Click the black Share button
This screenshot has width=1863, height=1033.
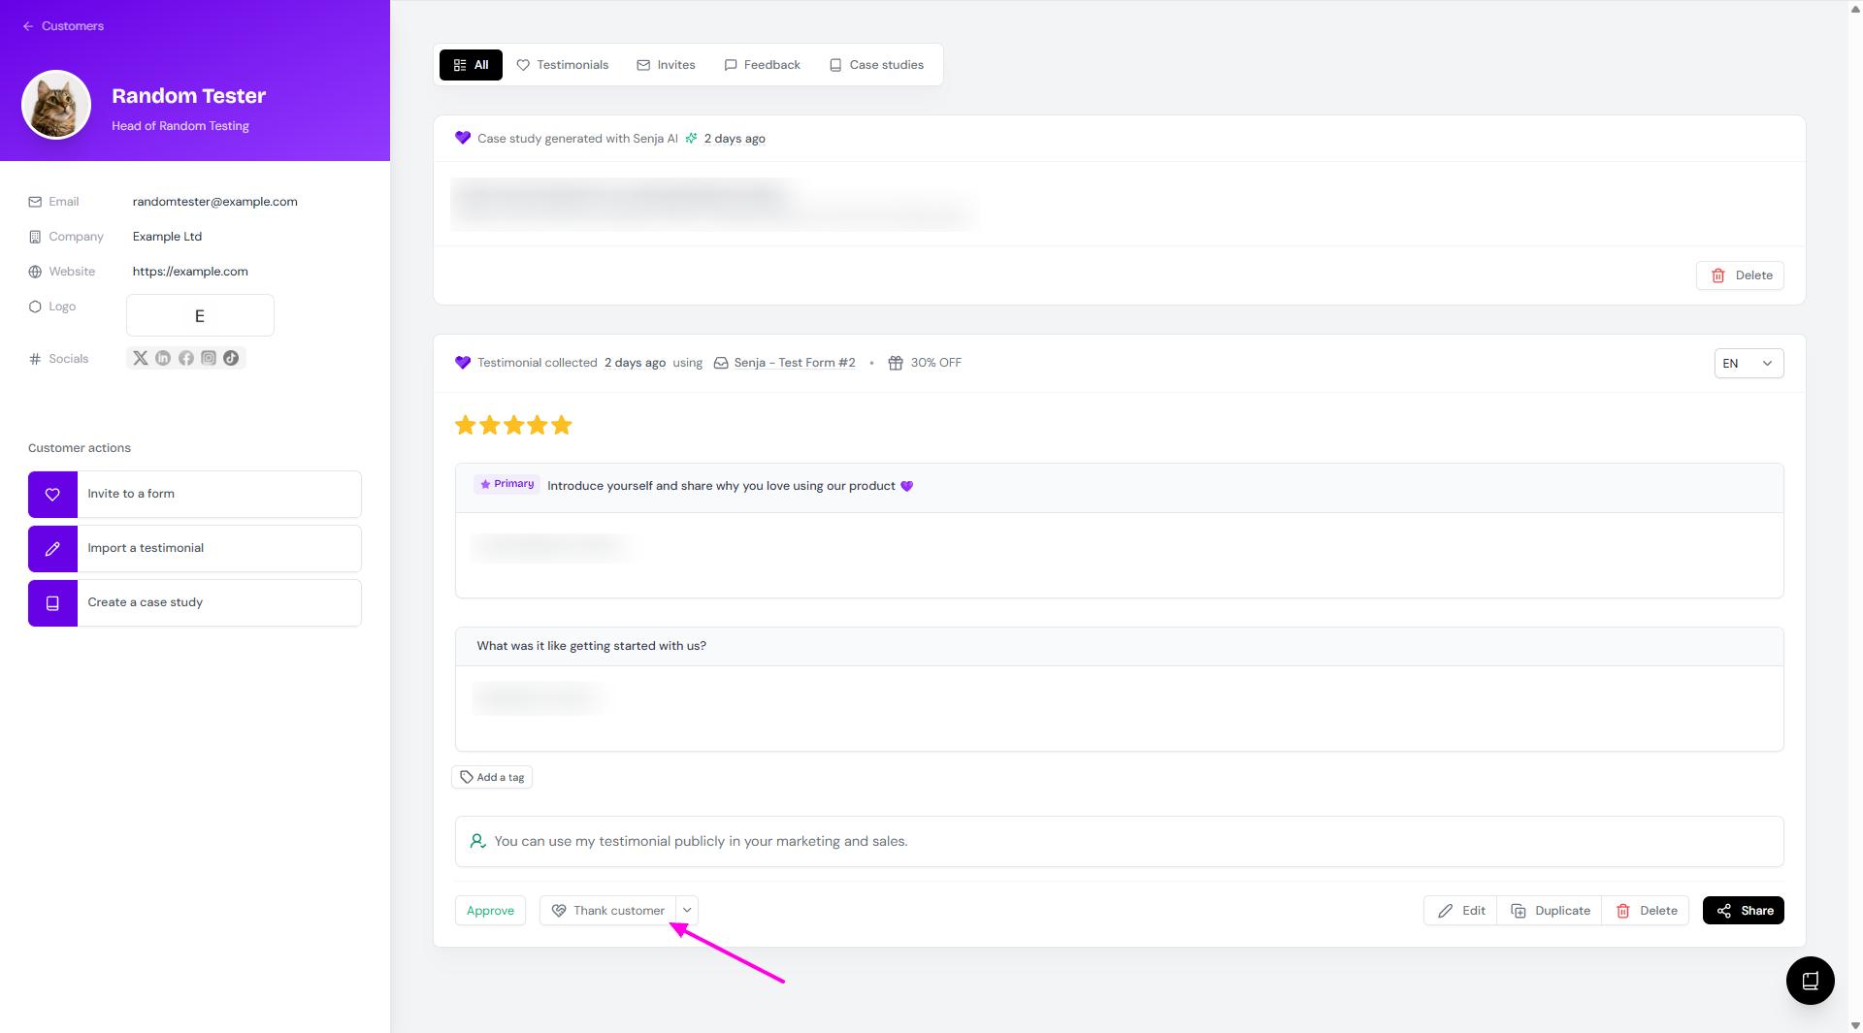coord(1744,911)
